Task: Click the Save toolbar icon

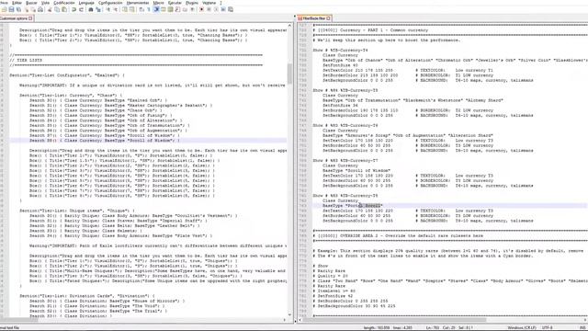Action: [12, 9]
